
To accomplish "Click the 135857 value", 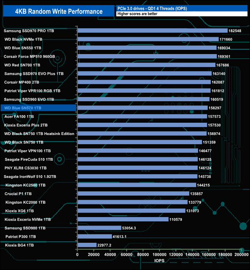I will [196, 194].
